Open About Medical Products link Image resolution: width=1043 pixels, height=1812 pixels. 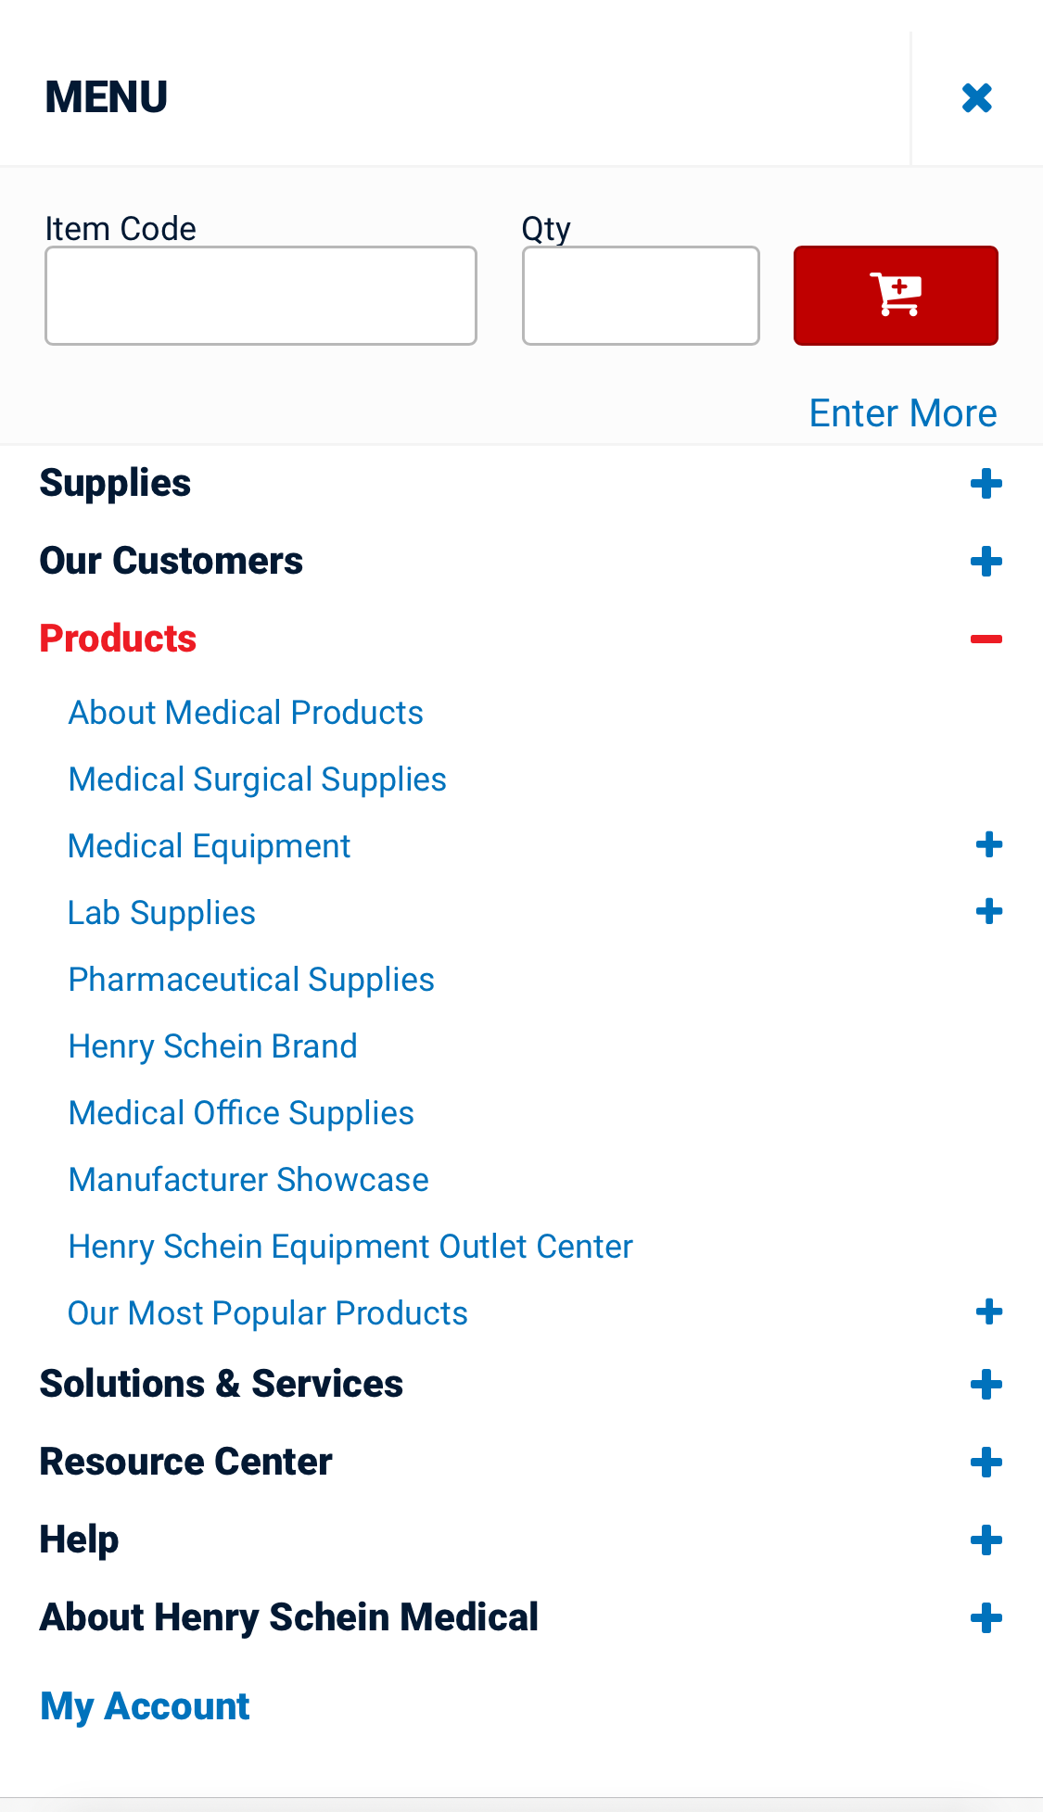click(x=246, y=713)
